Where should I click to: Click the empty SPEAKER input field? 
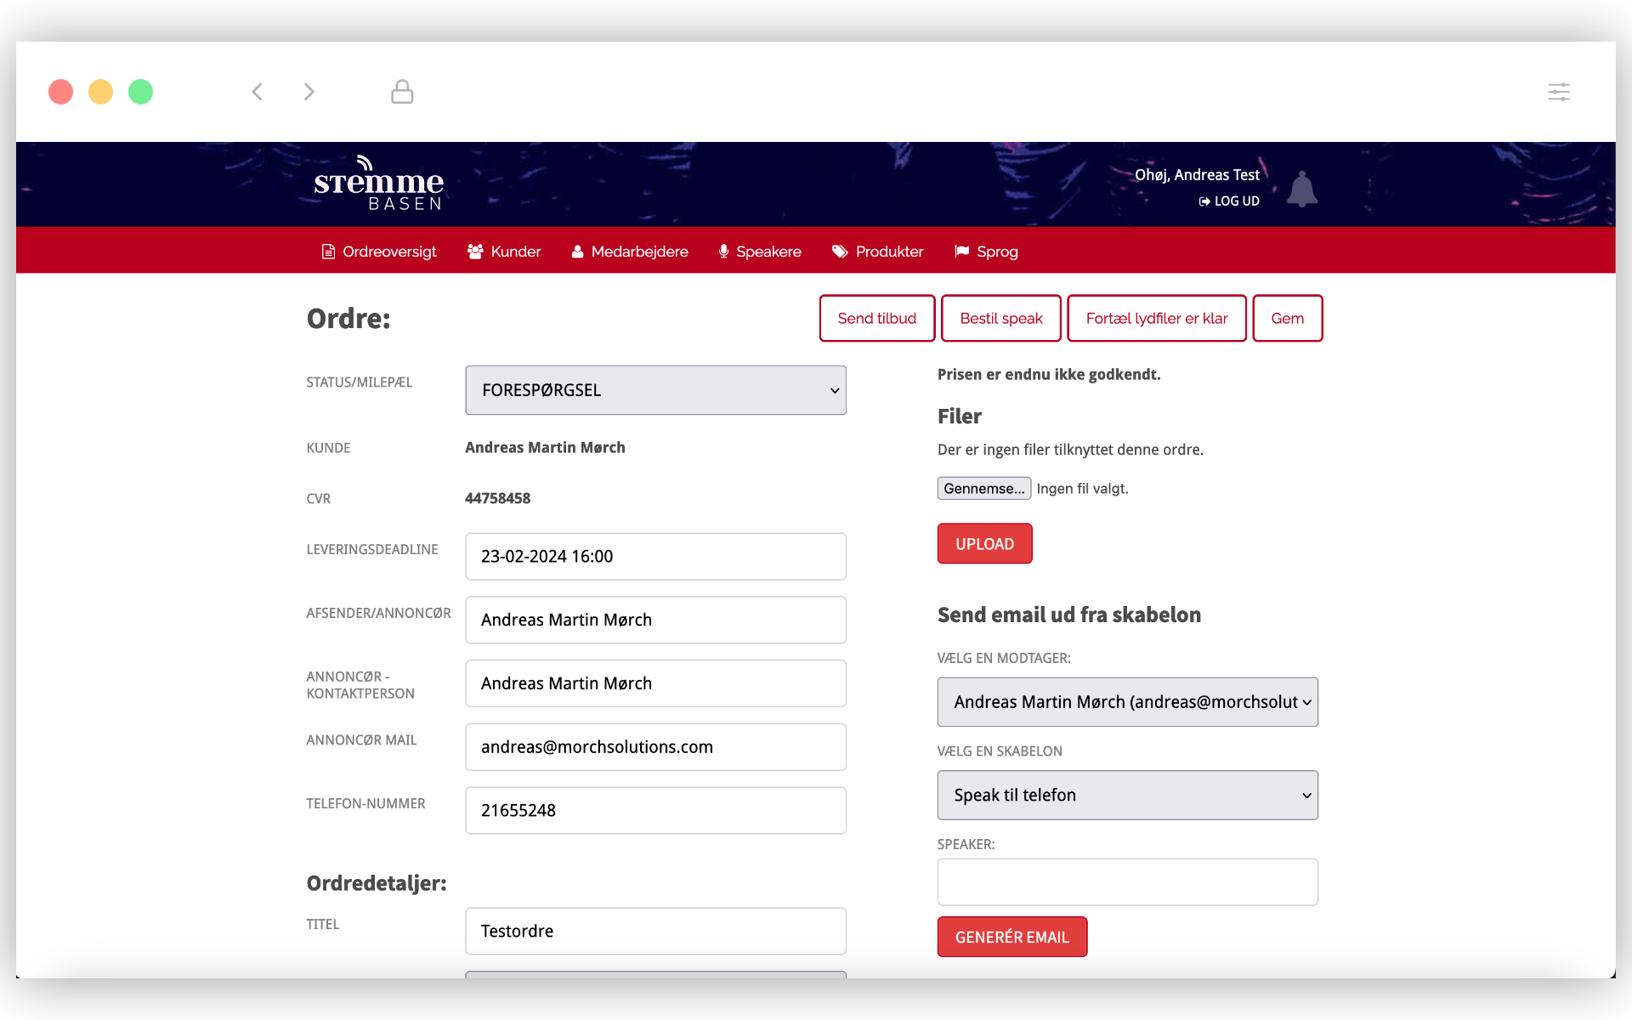point(1126,881)
